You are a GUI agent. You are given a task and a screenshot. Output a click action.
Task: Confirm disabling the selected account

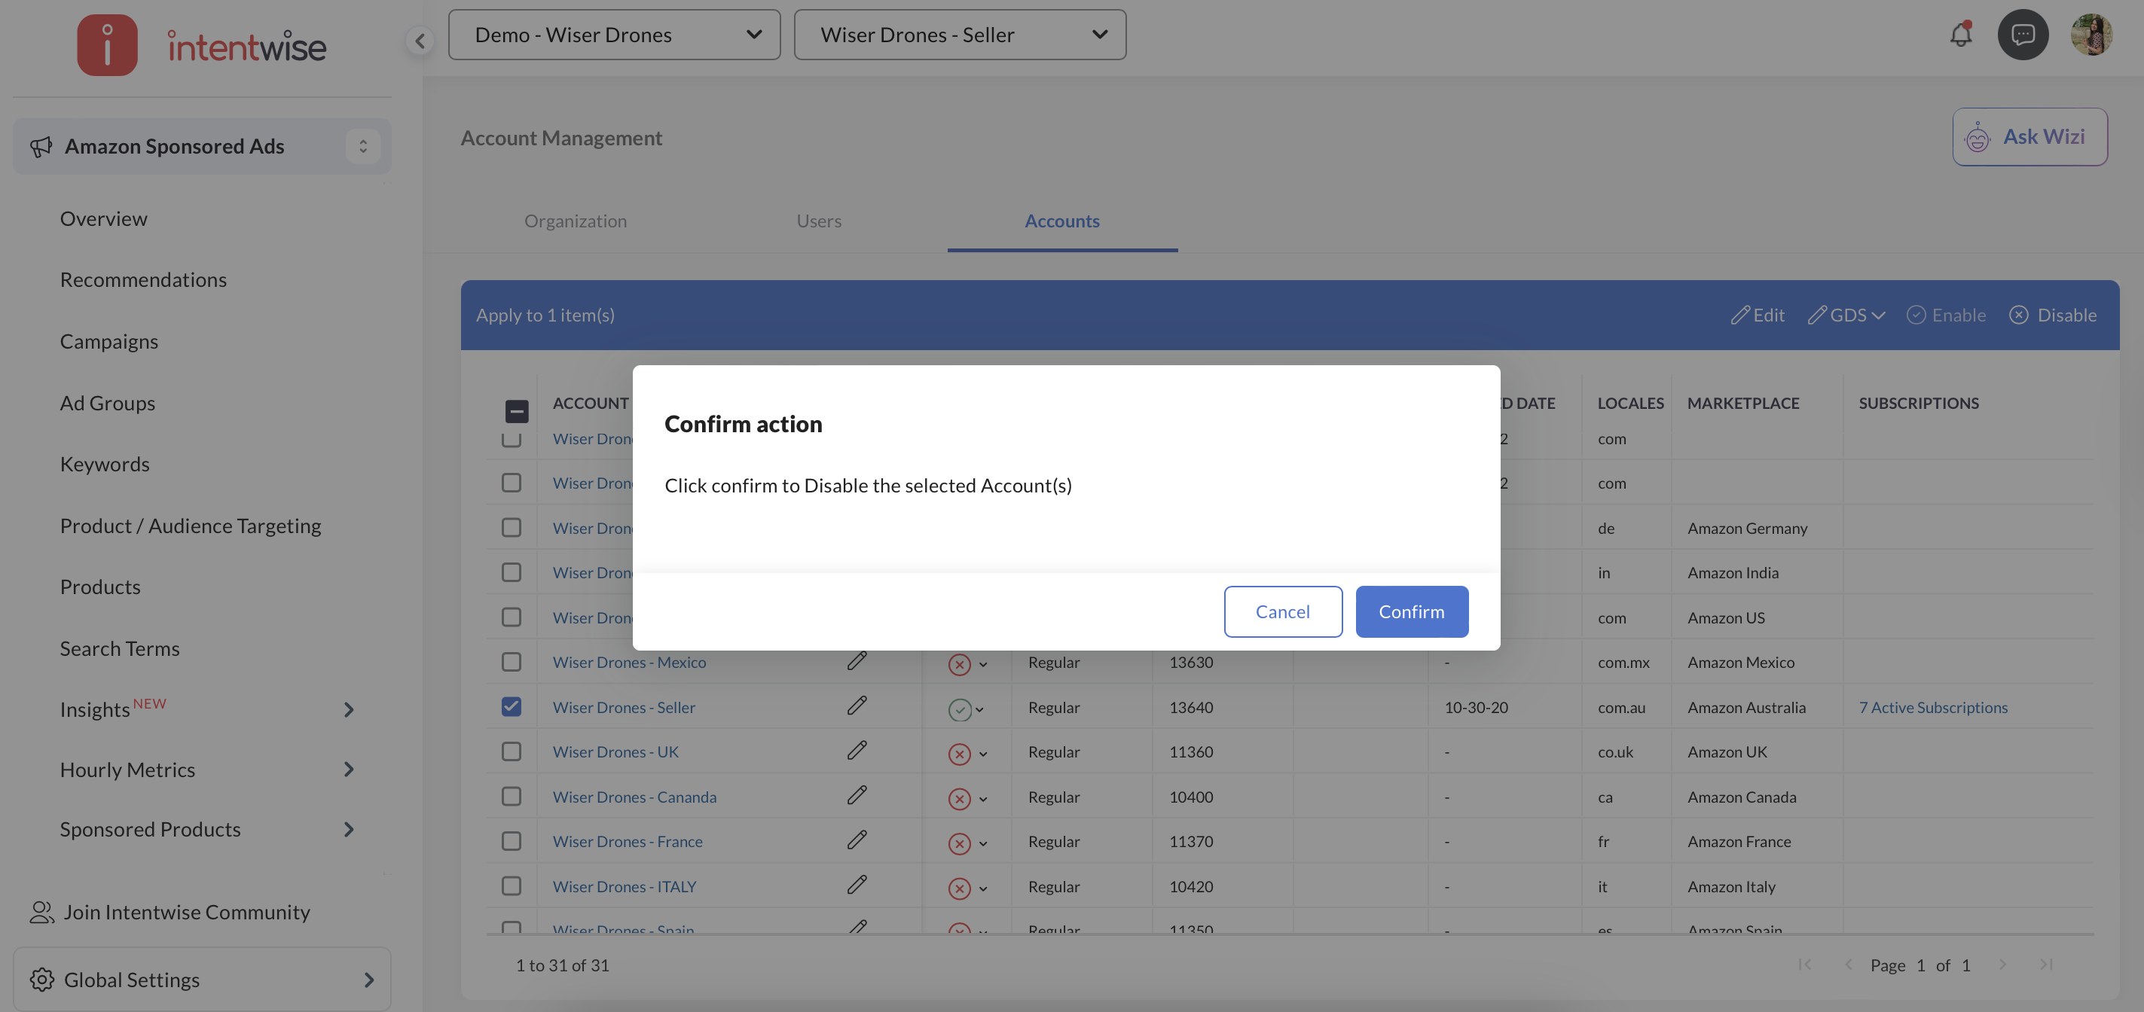tap(1411, 611)
